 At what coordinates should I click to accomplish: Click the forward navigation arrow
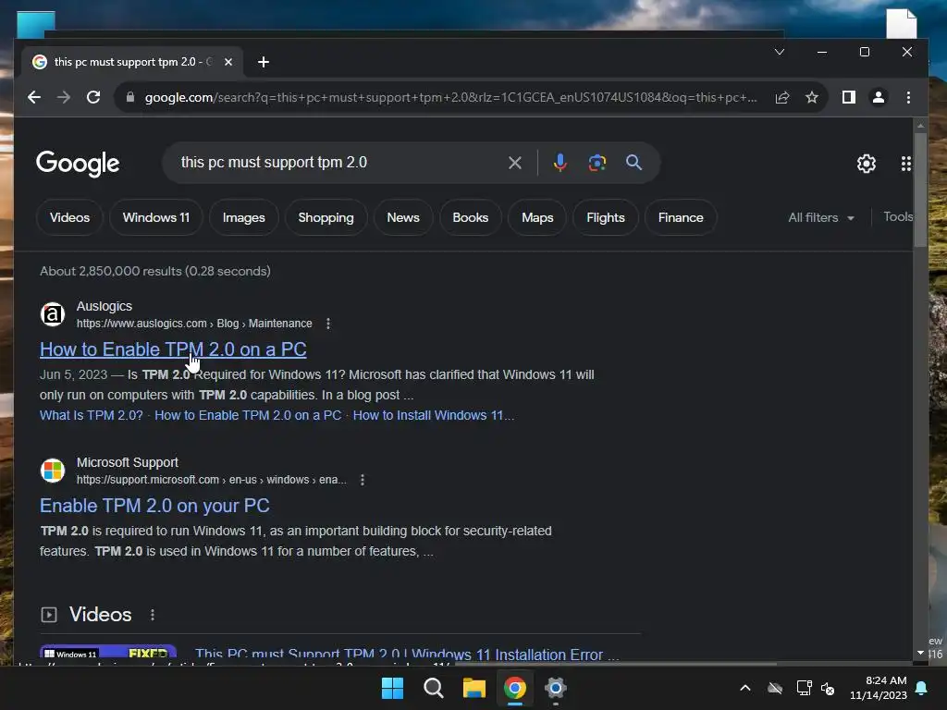(64, 97)
